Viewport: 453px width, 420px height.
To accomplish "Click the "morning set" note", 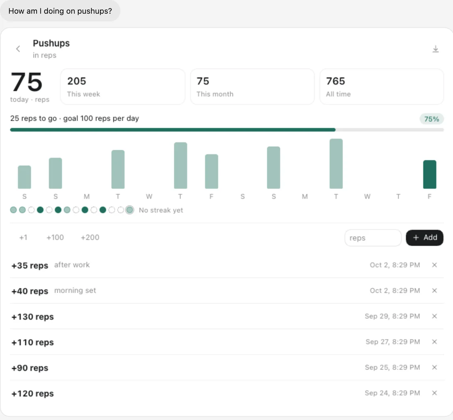I will pyautogui.click(x=75, y=290).
